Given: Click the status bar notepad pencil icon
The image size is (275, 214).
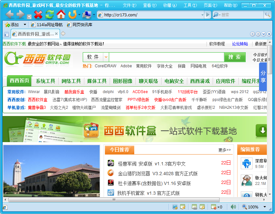Looking at the screenshot, I should coord(183,207).
